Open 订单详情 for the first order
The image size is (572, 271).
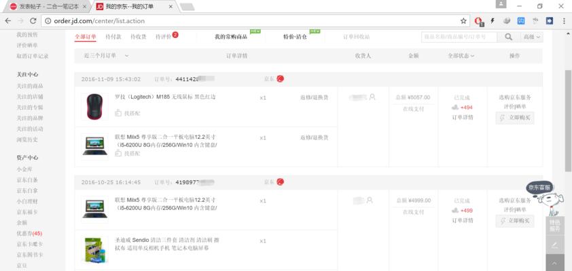point(463,117)
